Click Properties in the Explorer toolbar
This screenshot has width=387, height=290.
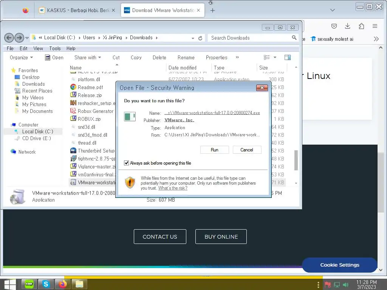pos(217,57)
